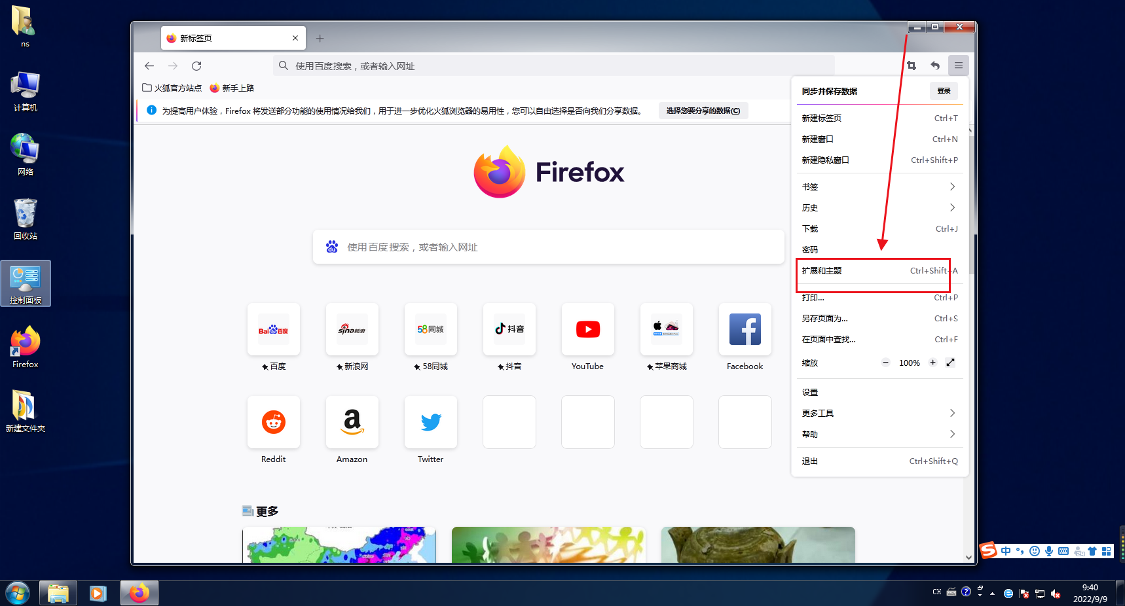The image size is (1125, 606).
Task: Select the 新建文件夹 desktop folder
Action: (26, 412)
